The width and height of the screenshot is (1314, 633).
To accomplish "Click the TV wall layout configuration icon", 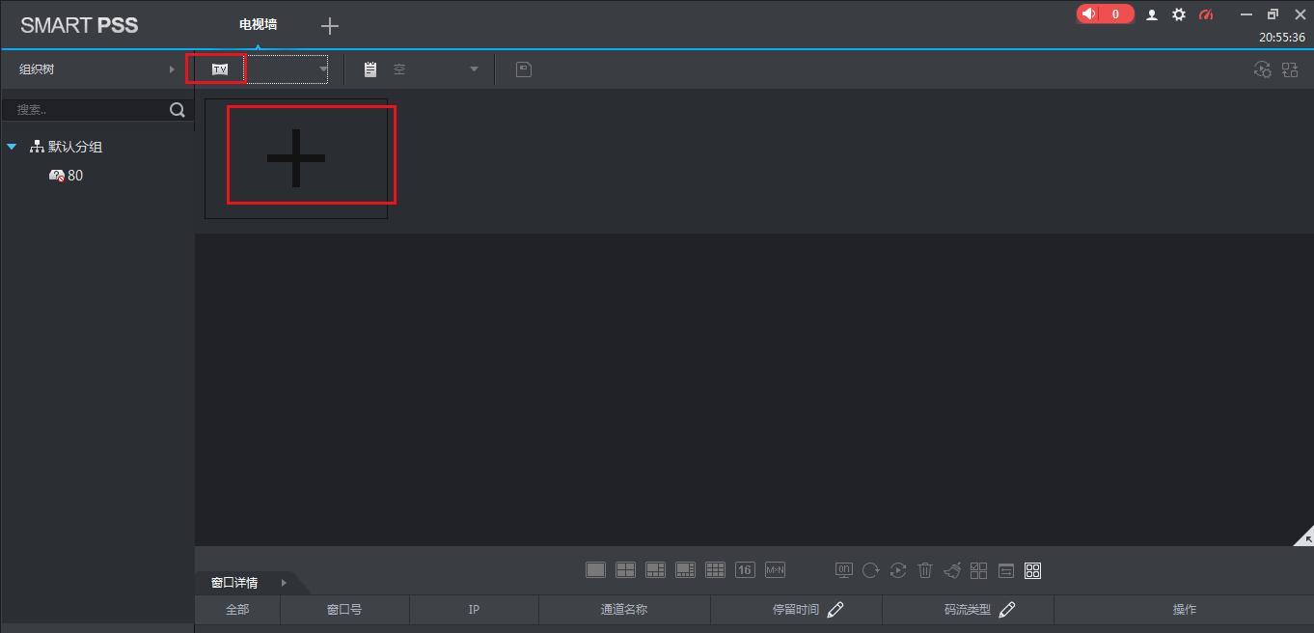I will (1290, 69).
